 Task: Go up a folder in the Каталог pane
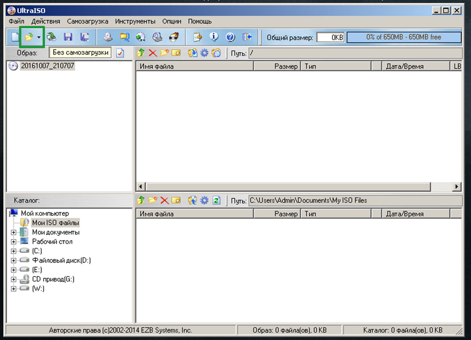click(140, 200)
